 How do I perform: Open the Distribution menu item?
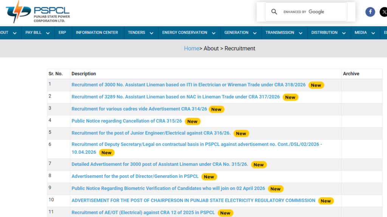tap(324, 32)
